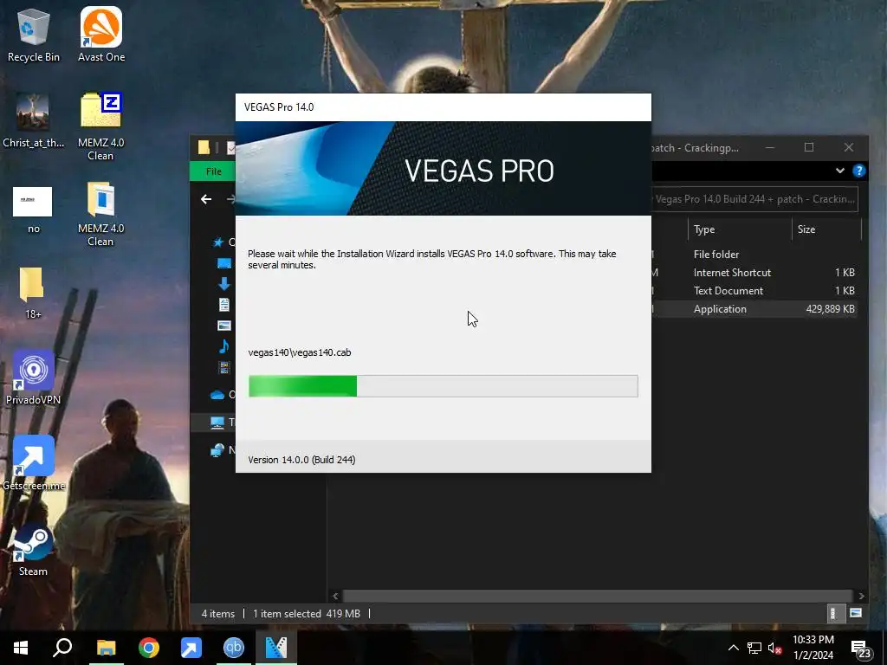Open the Recycle Bin desktop icon

(x=34, y=35)
